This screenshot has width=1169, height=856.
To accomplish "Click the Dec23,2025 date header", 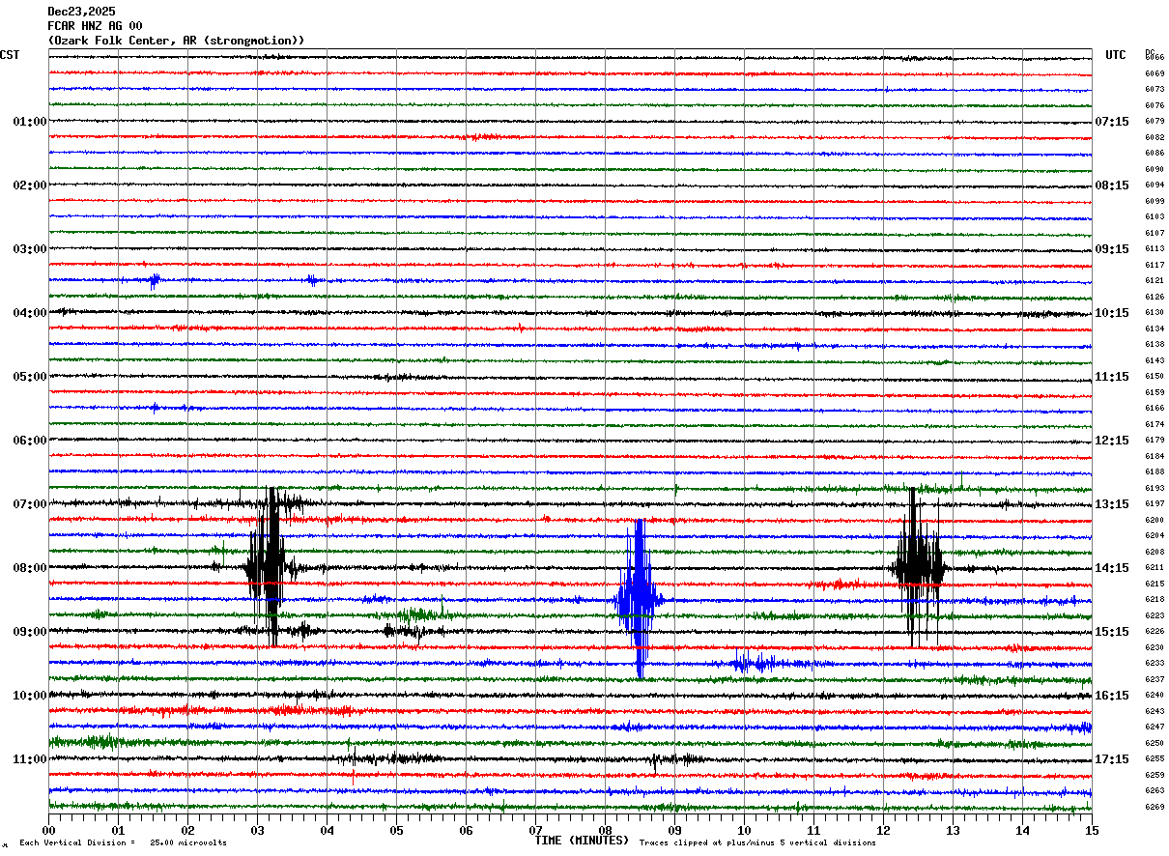I will tap(81, 12).
